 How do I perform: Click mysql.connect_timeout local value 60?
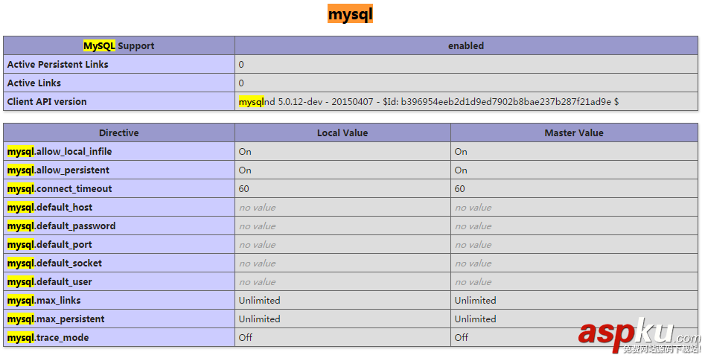[244, 189]
